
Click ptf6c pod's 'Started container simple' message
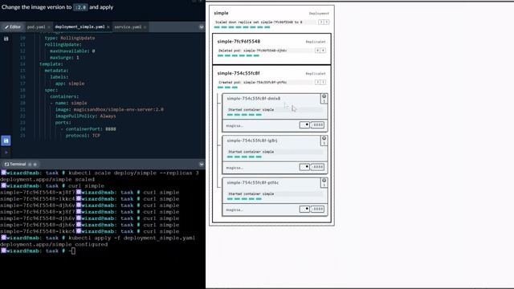[251, 194]
